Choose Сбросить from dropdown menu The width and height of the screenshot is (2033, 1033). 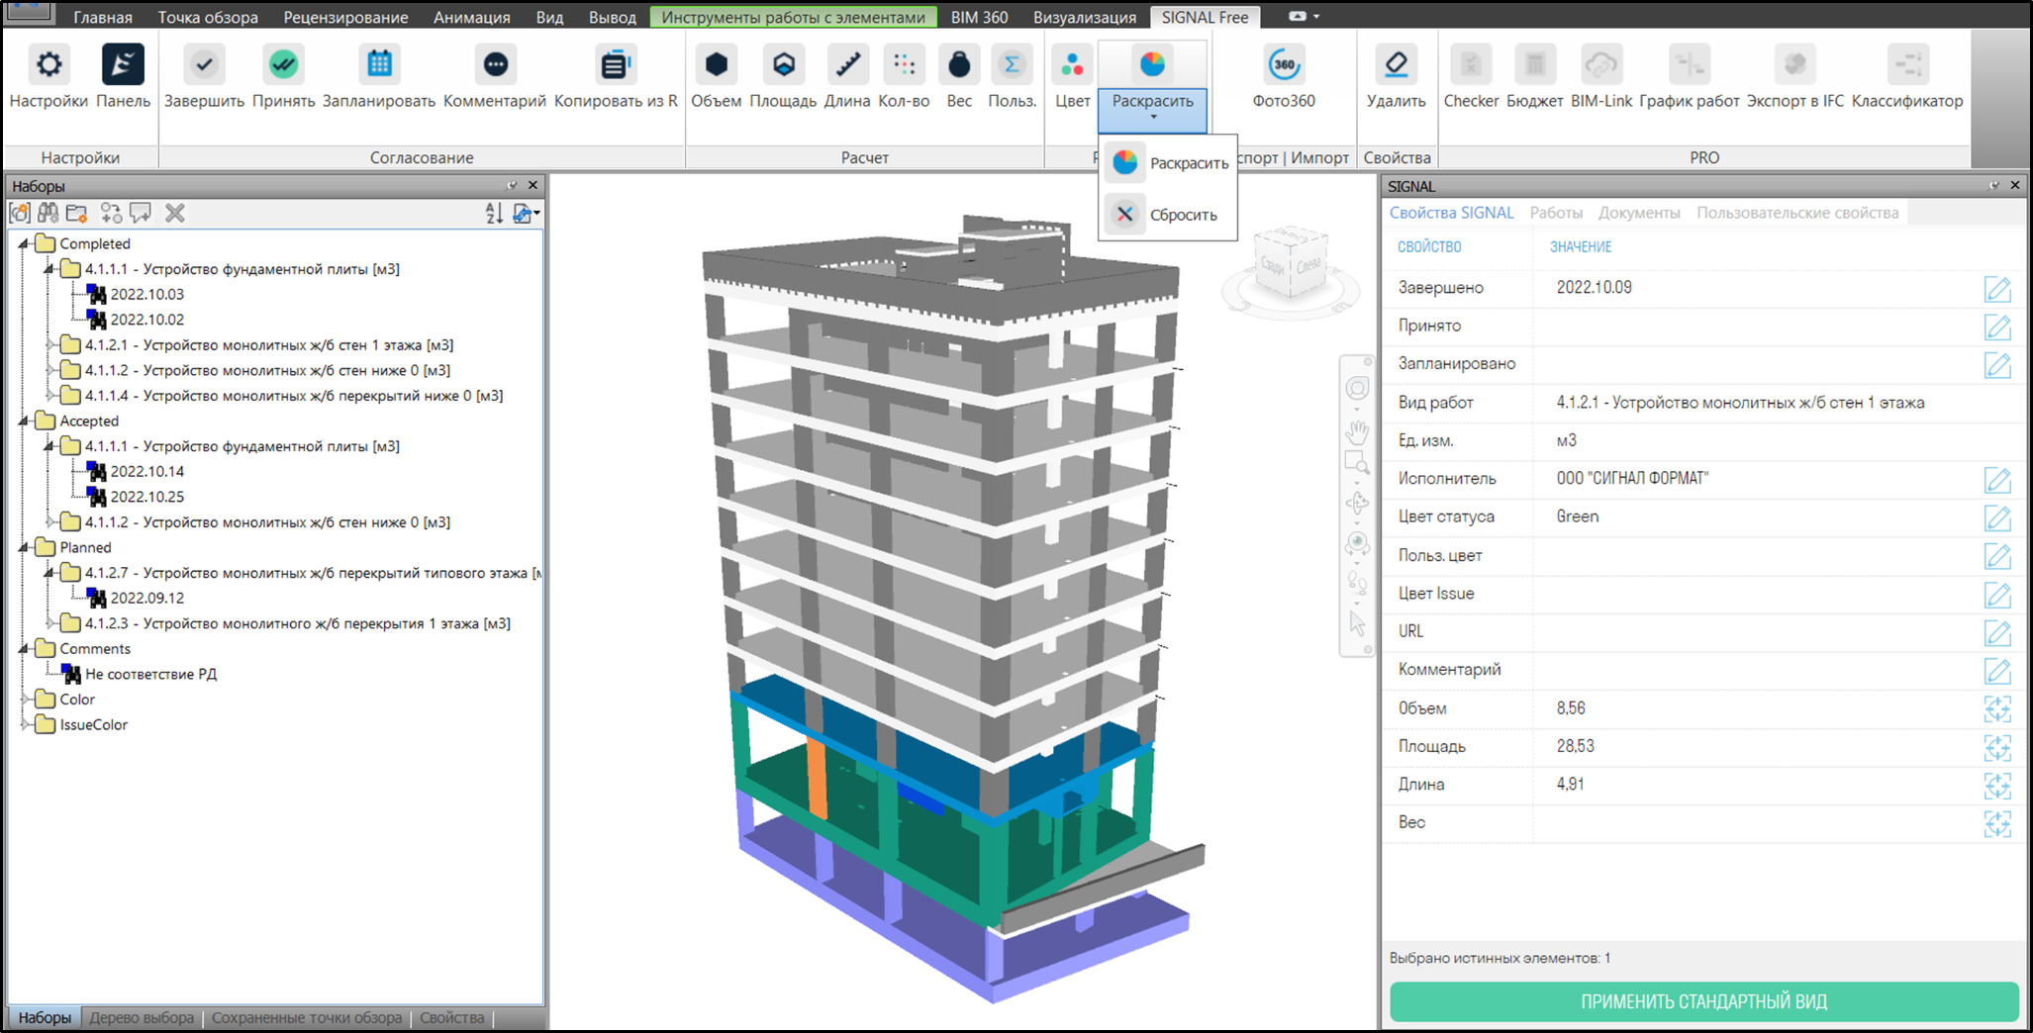coord(1168,215)
